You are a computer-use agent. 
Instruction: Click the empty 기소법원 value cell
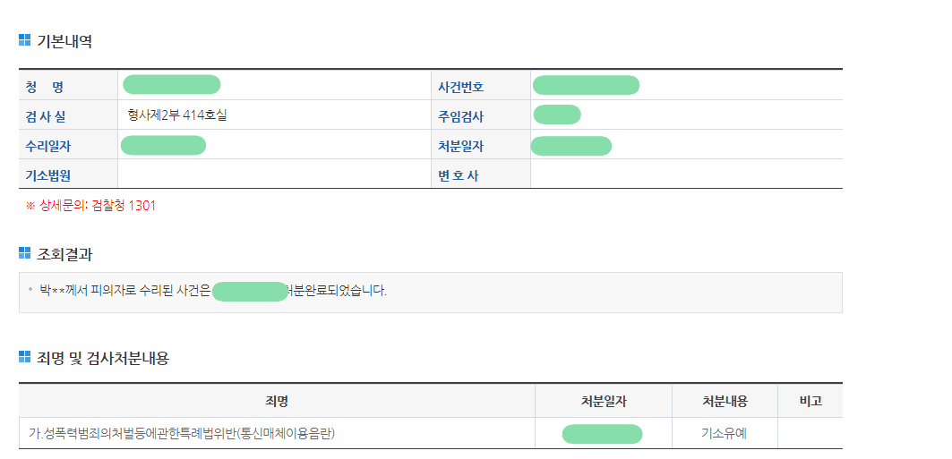(x=273, y=174)
